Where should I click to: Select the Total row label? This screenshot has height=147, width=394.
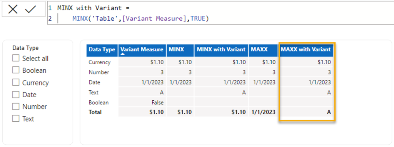[x=95, y=112]
